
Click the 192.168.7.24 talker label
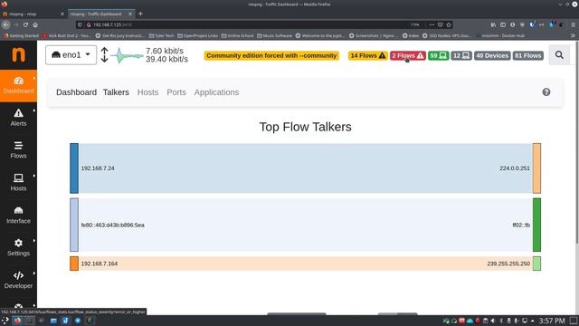pos(98,168)
